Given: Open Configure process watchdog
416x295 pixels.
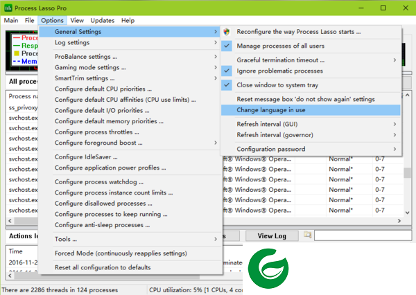Looking at the screenshot, I should (x=130, y=182).
